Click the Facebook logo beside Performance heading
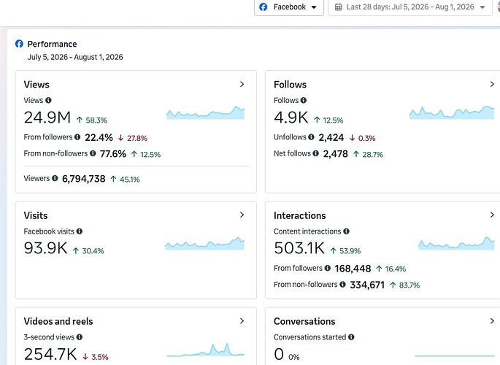This screenshot has height=365, width=500. (x=19, y=44)
